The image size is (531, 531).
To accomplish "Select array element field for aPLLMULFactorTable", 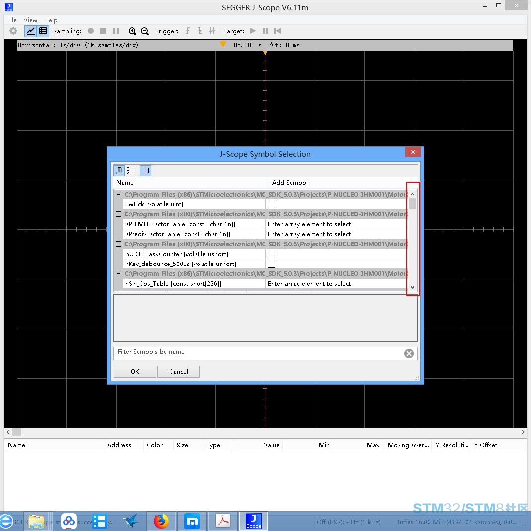I will [x=336, y=224].
